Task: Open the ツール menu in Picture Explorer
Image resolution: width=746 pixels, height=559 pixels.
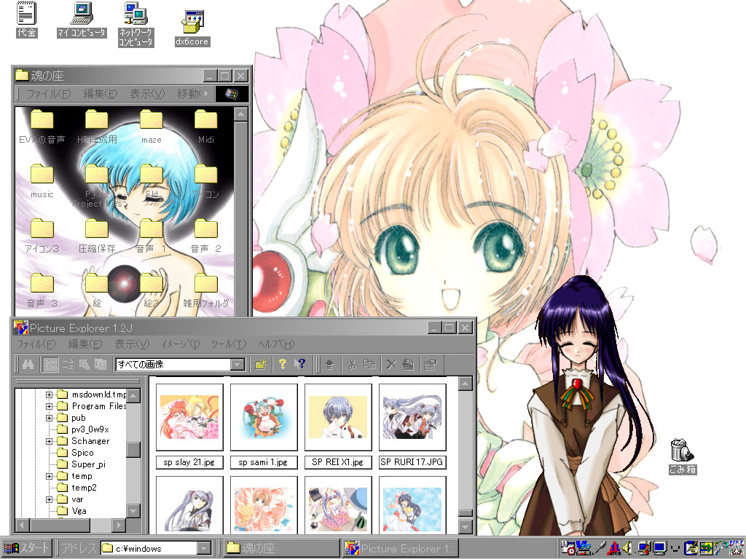Action: [x=228, y=344]
